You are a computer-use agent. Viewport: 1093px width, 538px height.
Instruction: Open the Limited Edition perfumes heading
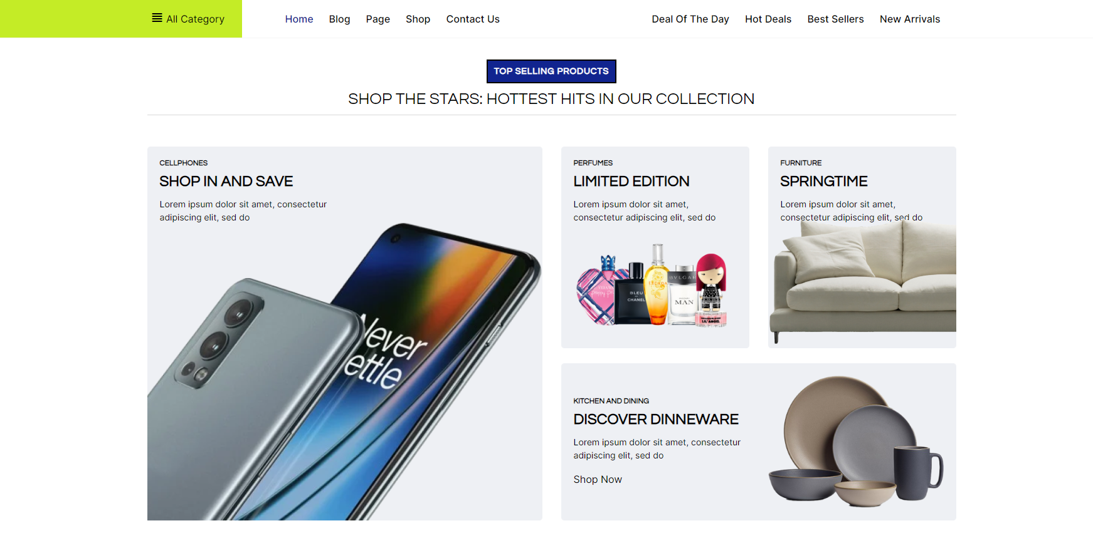(x=631, y=182)
